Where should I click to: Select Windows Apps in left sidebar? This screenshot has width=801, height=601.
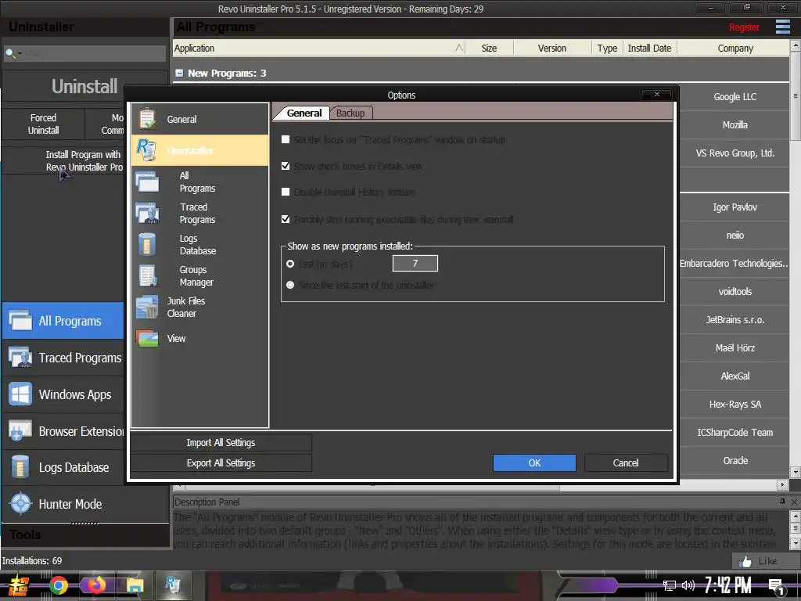tap(63, 394)
